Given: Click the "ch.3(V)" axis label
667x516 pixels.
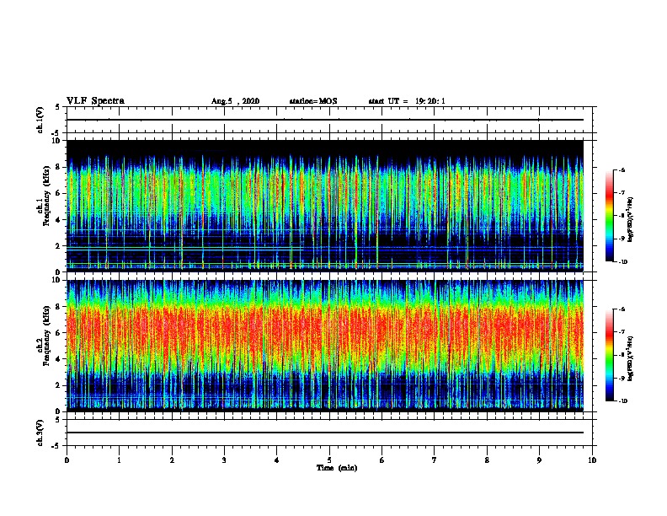Looking at the screenshot, I should click(40, 433).
